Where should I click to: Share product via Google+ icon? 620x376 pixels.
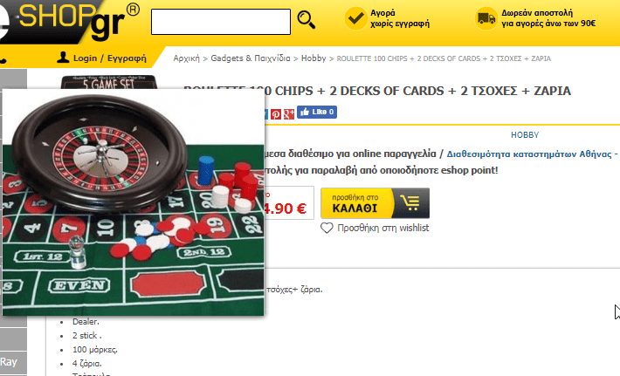tap(289, 114)
